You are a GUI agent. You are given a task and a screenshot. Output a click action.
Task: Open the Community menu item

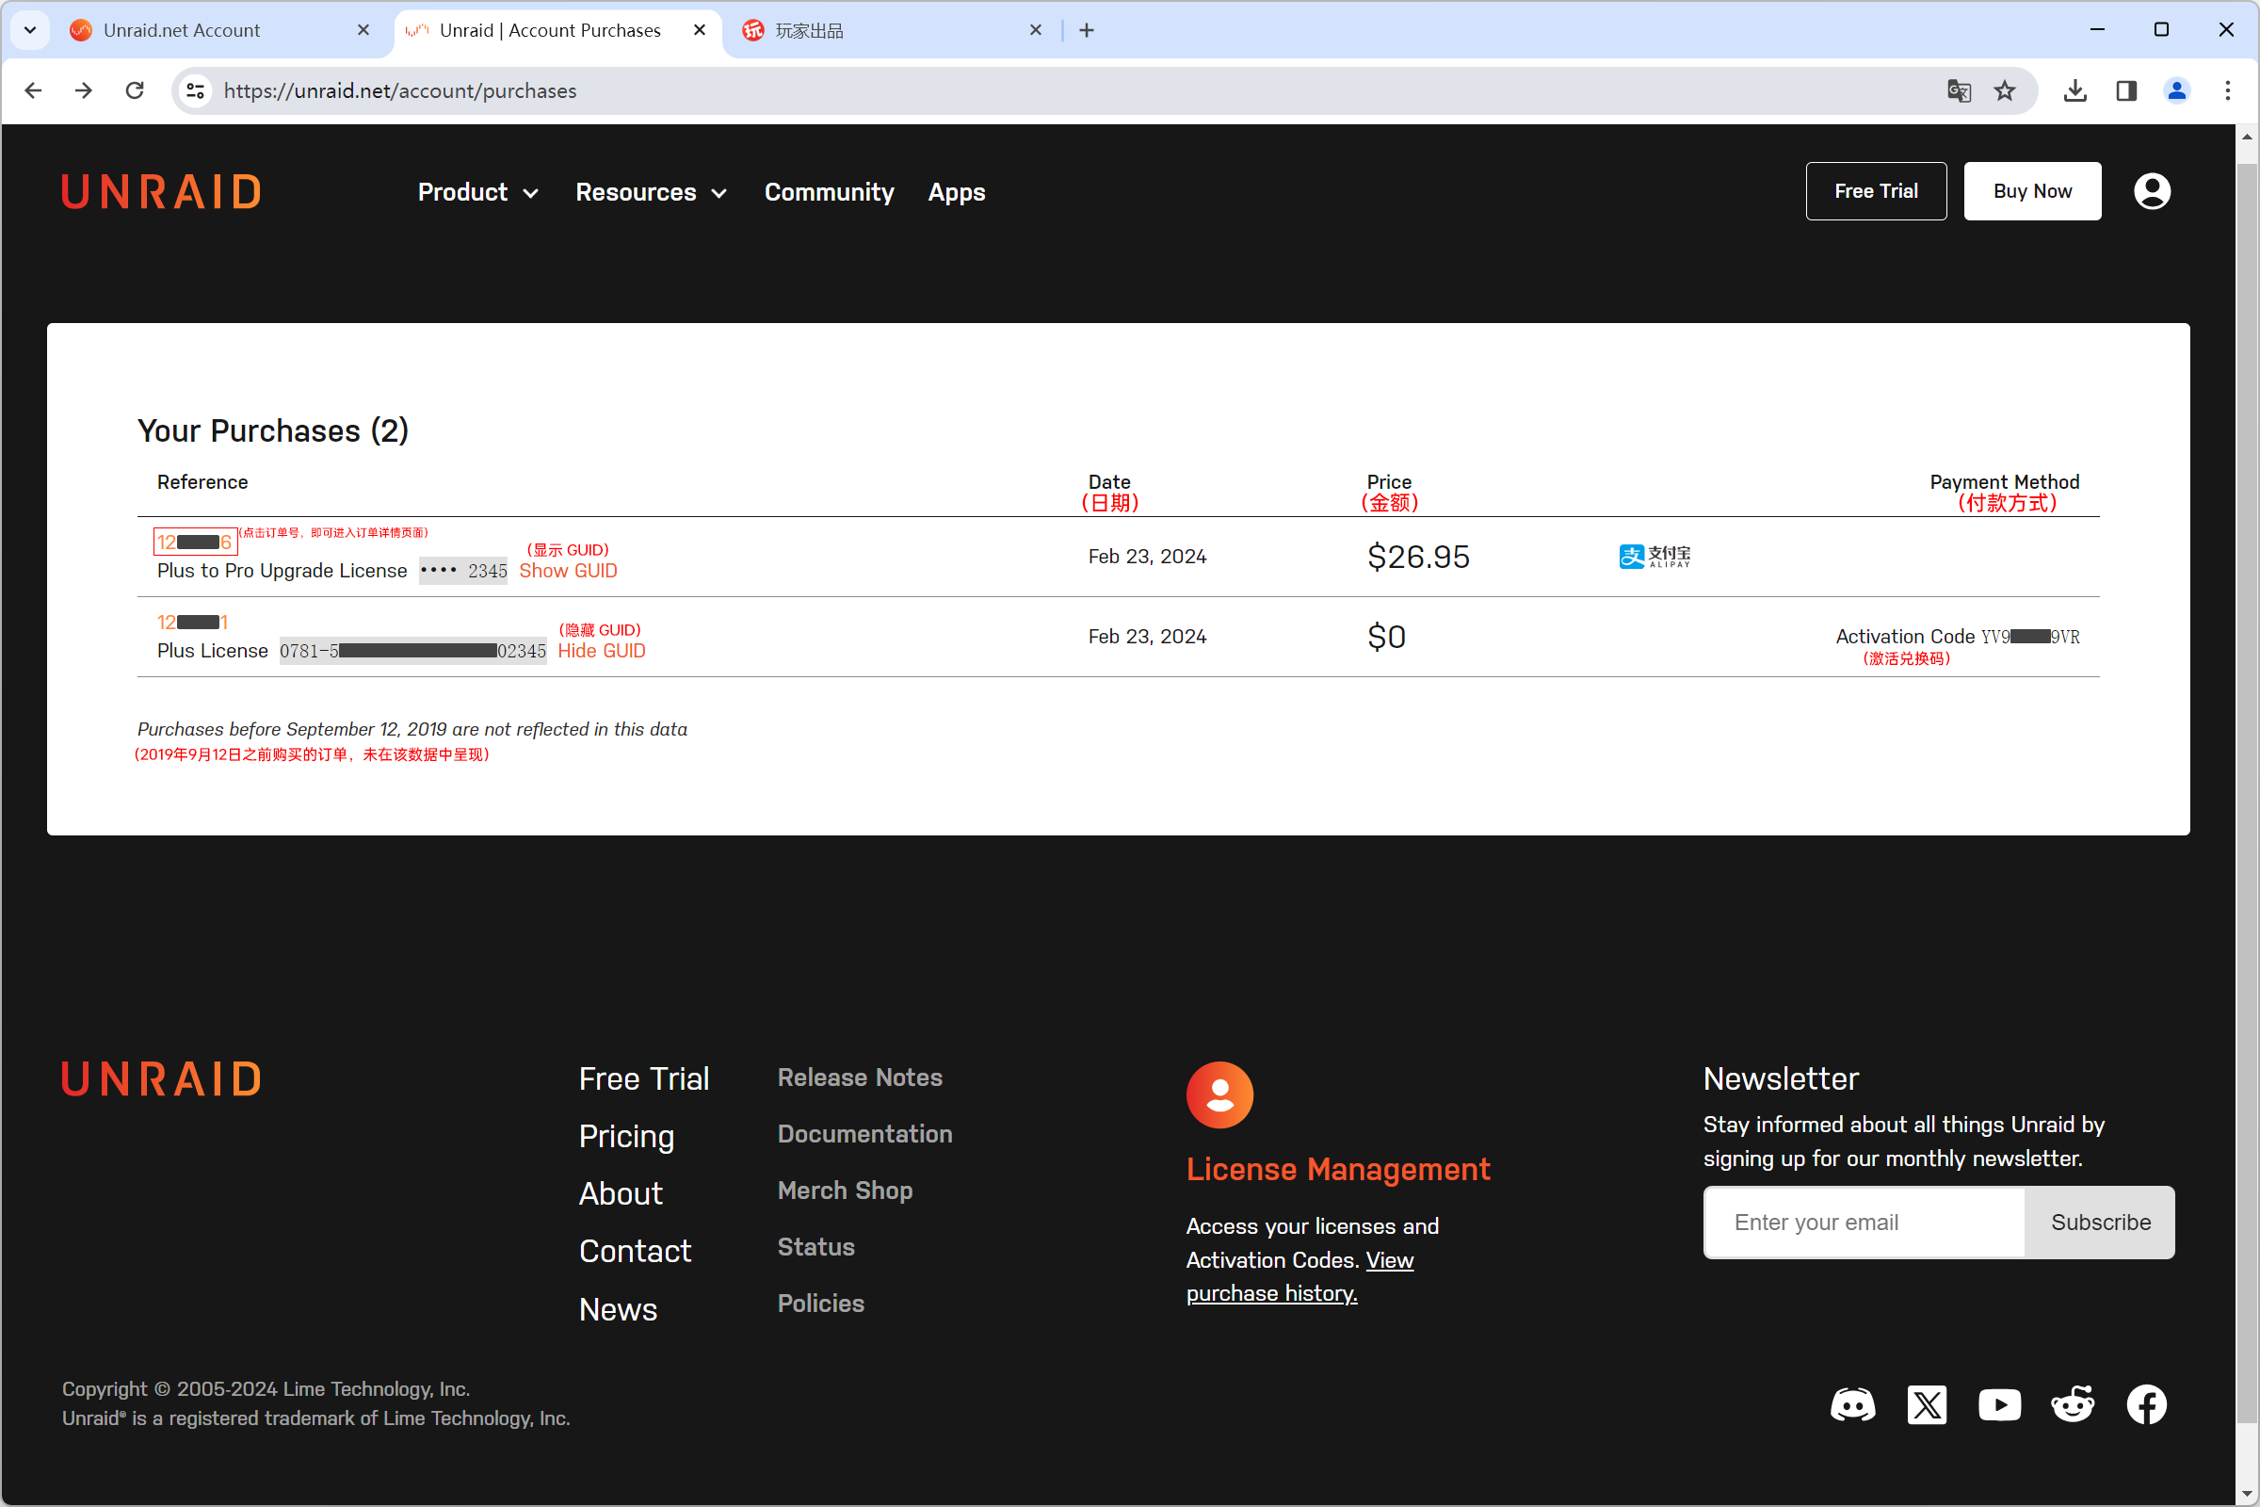(x=829, y=192)
